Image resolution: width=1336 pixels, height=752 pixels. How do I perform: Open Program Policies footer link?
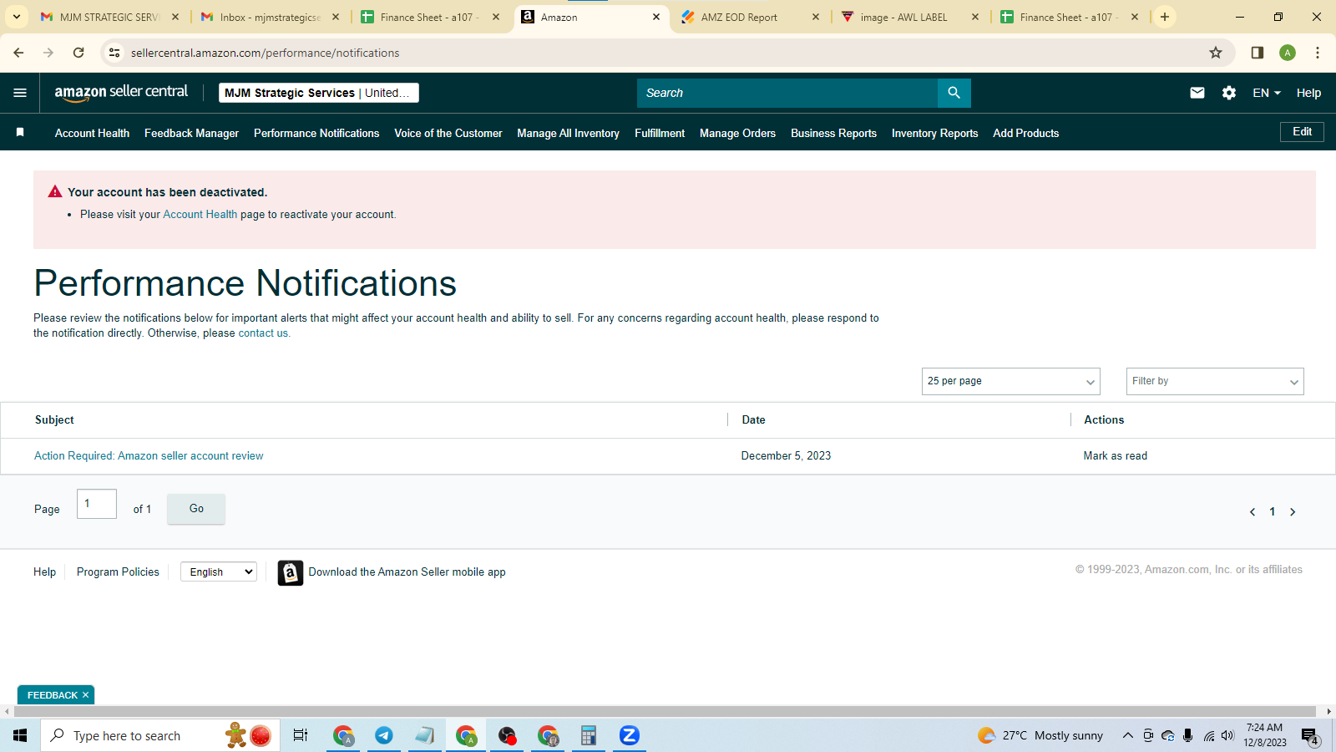pos(118,572)
